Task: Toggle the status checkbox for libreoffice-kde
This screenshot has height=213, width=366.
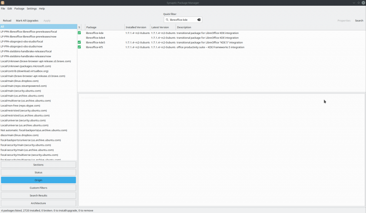Action: click(x=79, y=33)
